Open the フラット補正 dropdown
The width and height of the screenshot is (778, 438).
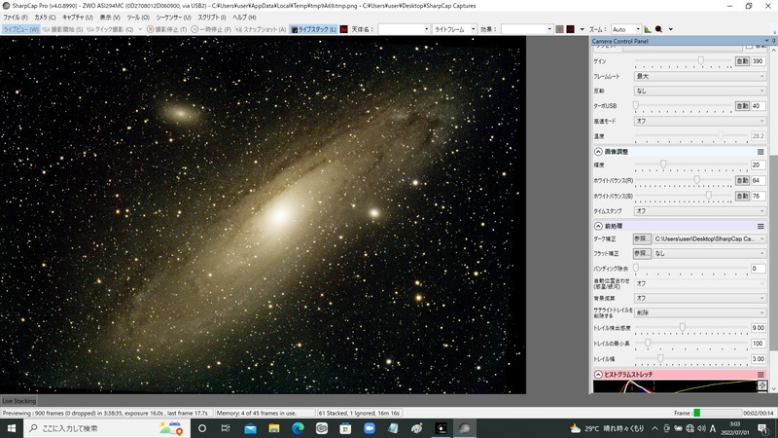click(x=709, y=253)
